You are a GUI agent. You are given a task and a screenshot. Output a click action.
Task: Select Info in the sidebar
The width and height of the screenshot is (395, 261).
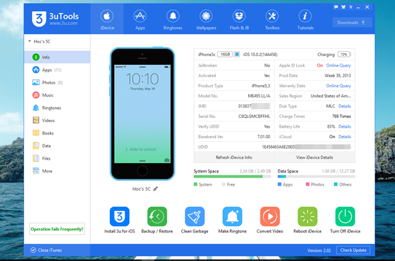coord(57,57)
